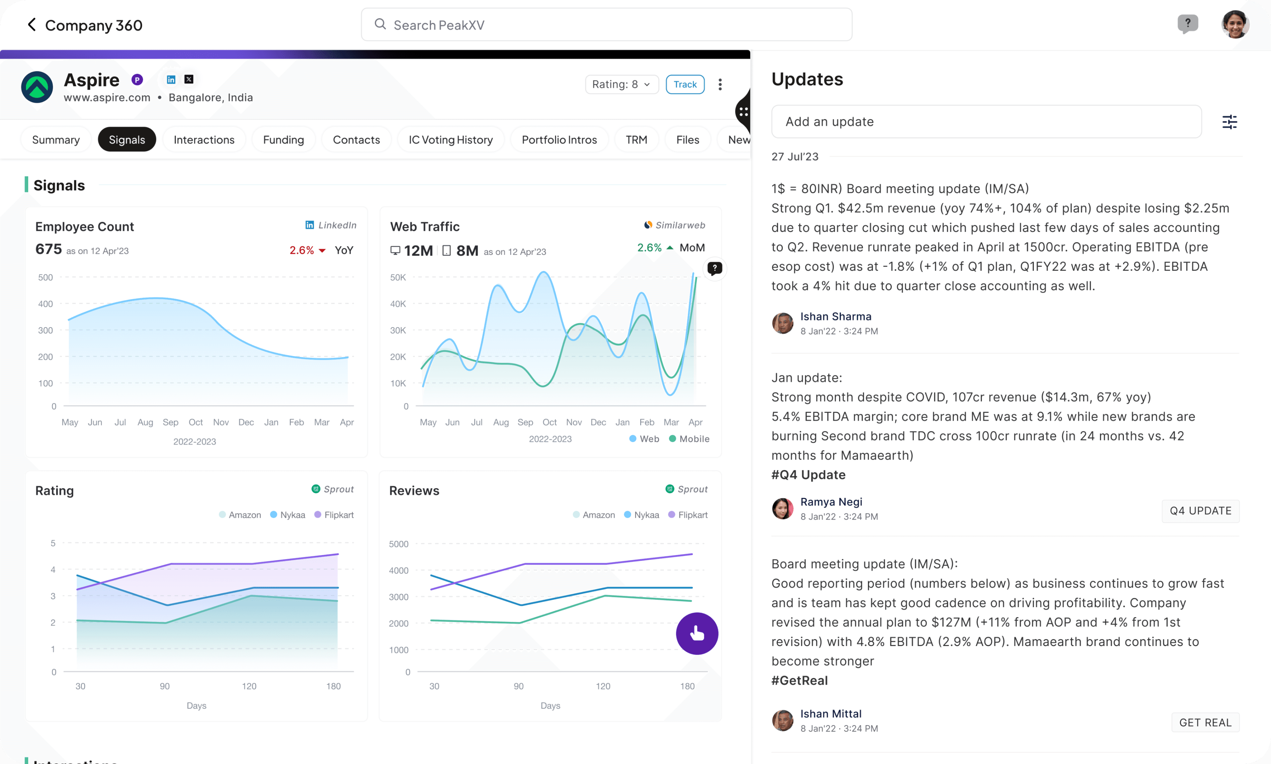Viewport: 1271px width, 764px height.
Task: Switch to the Contacts tab
Action: 356,140
